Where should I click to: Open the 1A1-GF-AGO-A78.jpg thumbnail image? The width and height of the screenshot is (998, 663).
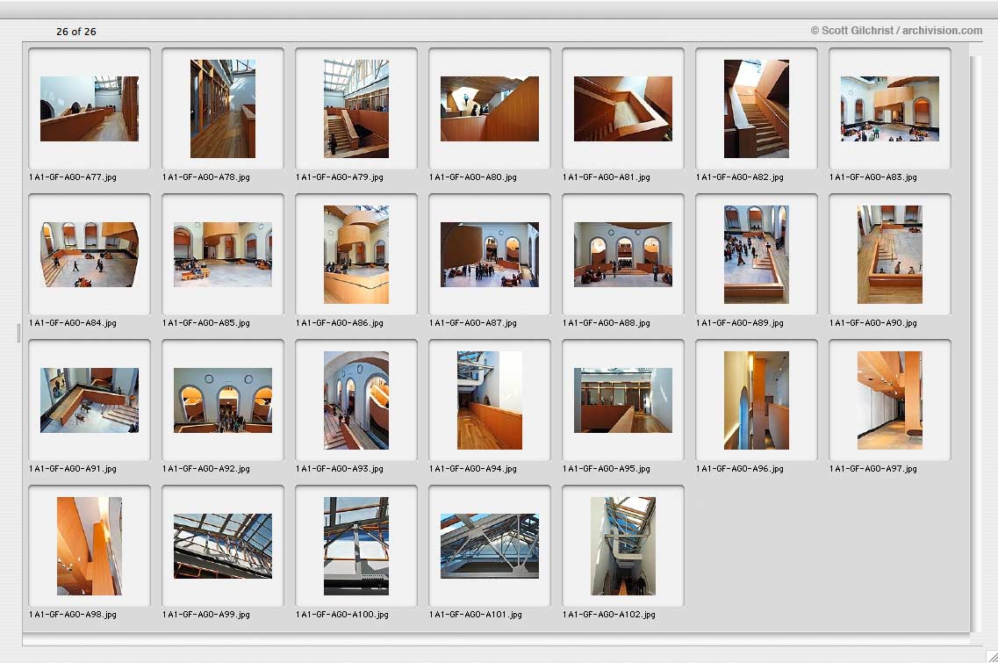[223, 109]
